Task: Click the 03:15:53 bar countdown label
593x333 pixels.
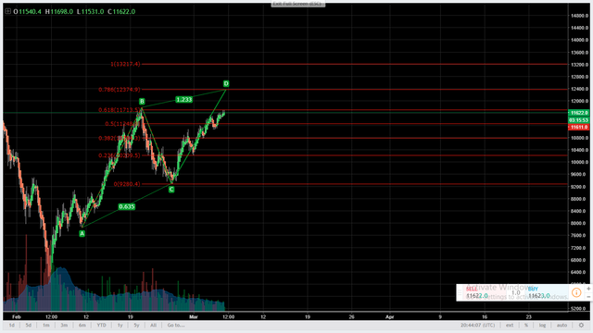Action: 578,120
